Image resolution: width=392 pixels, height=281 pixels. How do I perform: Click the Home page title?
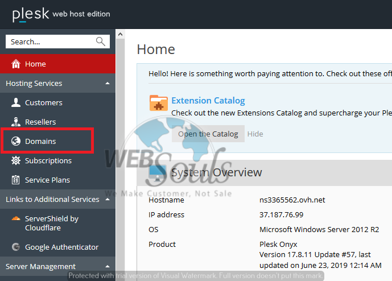click(x=156, y=49)
